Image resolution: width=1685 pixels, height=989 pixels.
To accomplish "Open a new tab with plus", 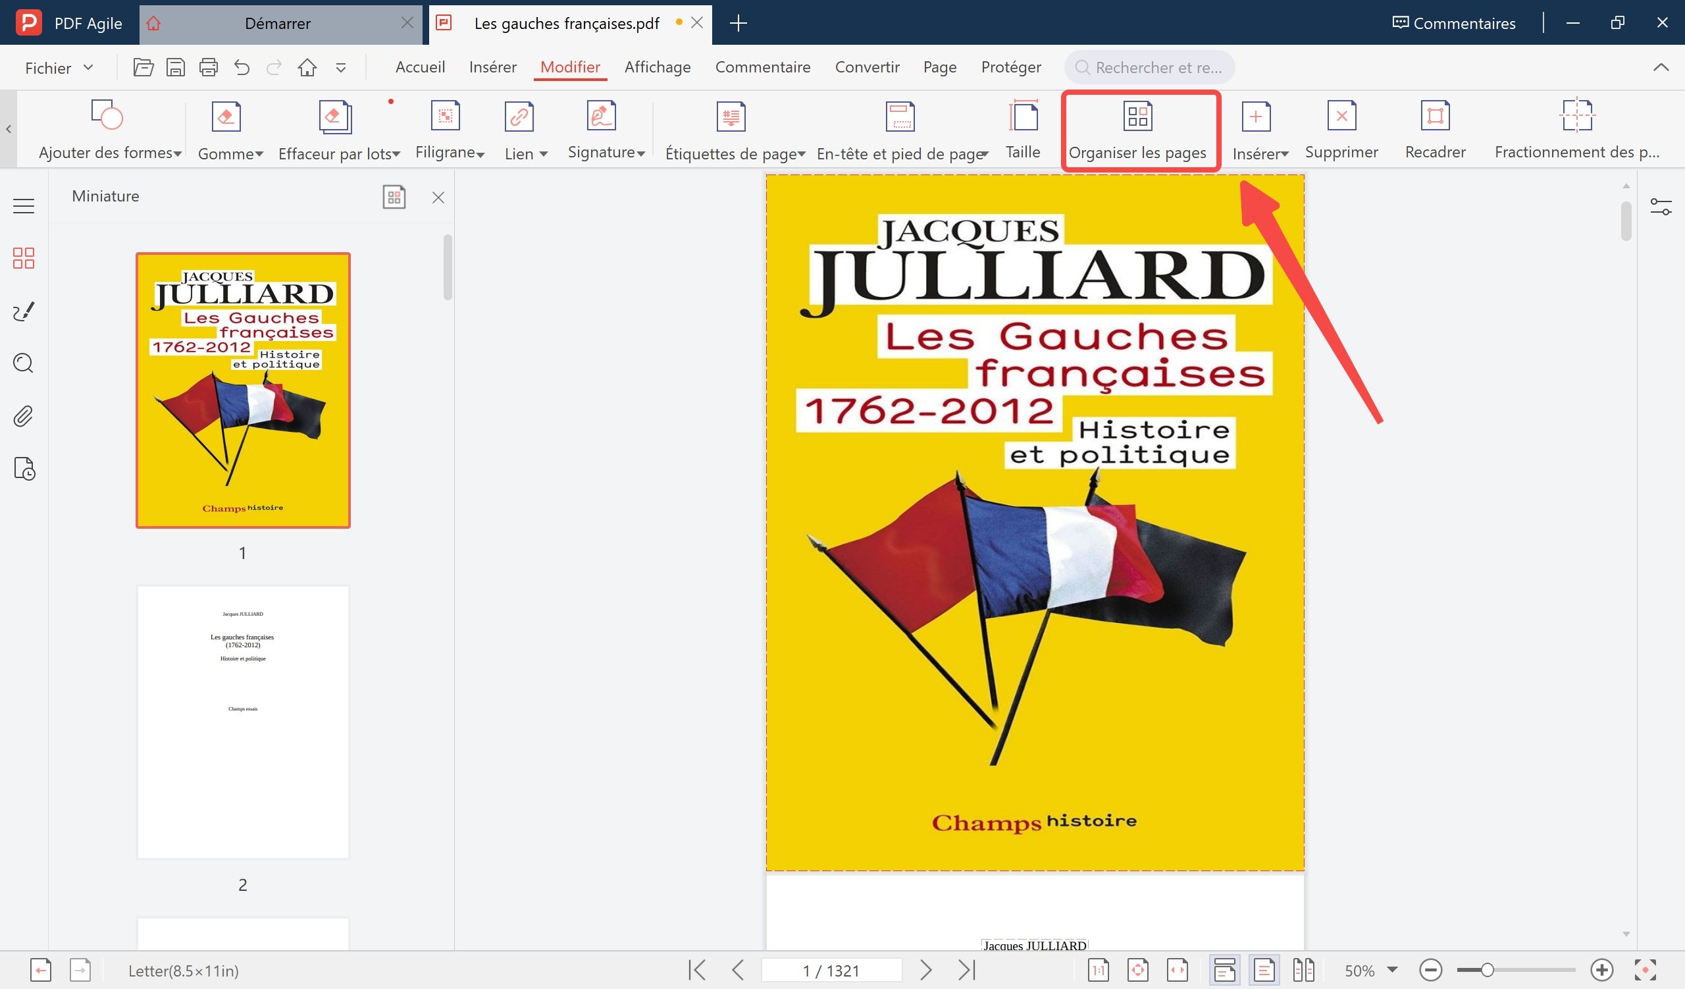I will point(739,24).
